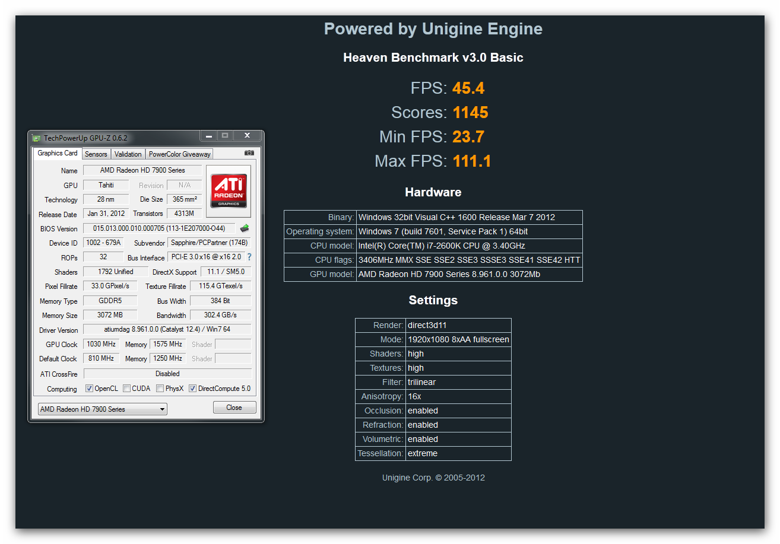Take a screenshot with the camera icon
Viewport: 780px width, 544px height.
pyautogui.click(x=249, y=153)
